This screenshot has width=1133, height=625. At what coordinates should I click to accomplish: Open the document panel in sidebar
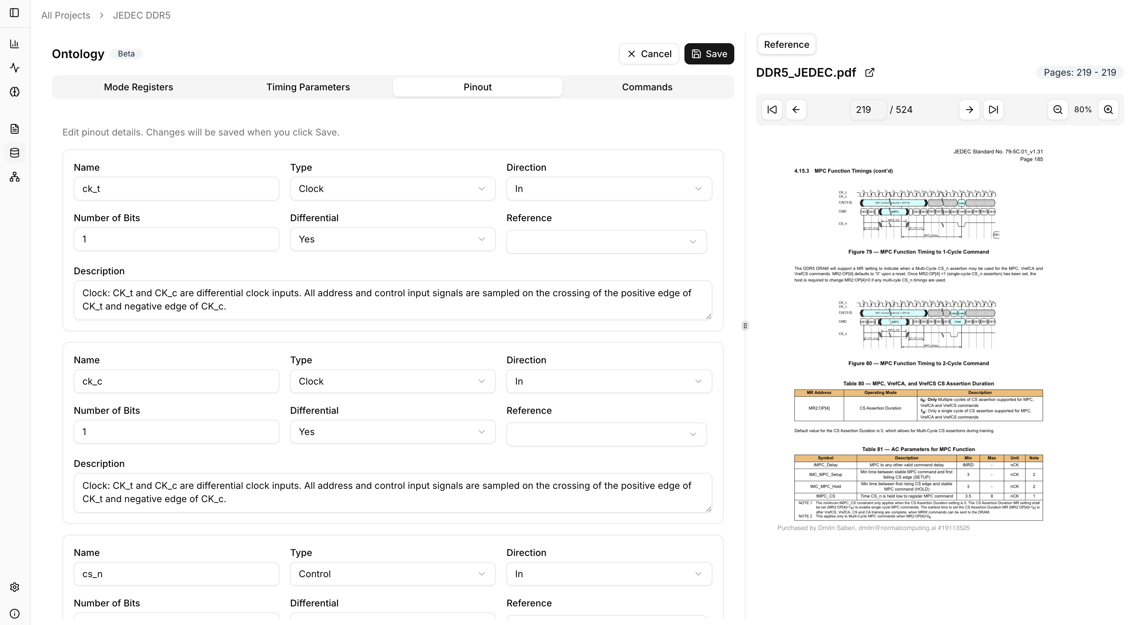pos(15,128)
